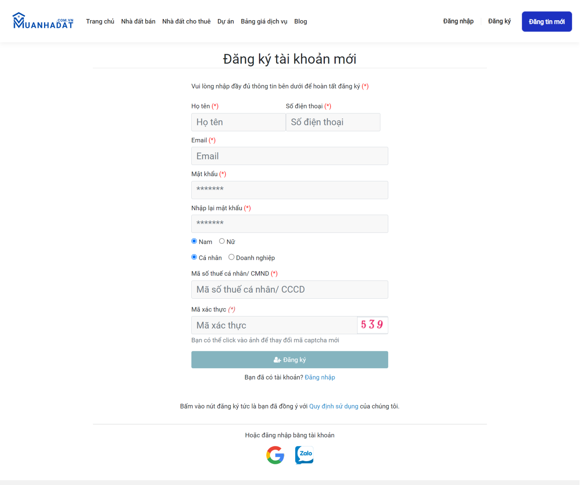Image resolution: width=582 pixels, height=485 pixels.
Task: Select the Nữ gender radio button
Action: (x=222, y=241)
